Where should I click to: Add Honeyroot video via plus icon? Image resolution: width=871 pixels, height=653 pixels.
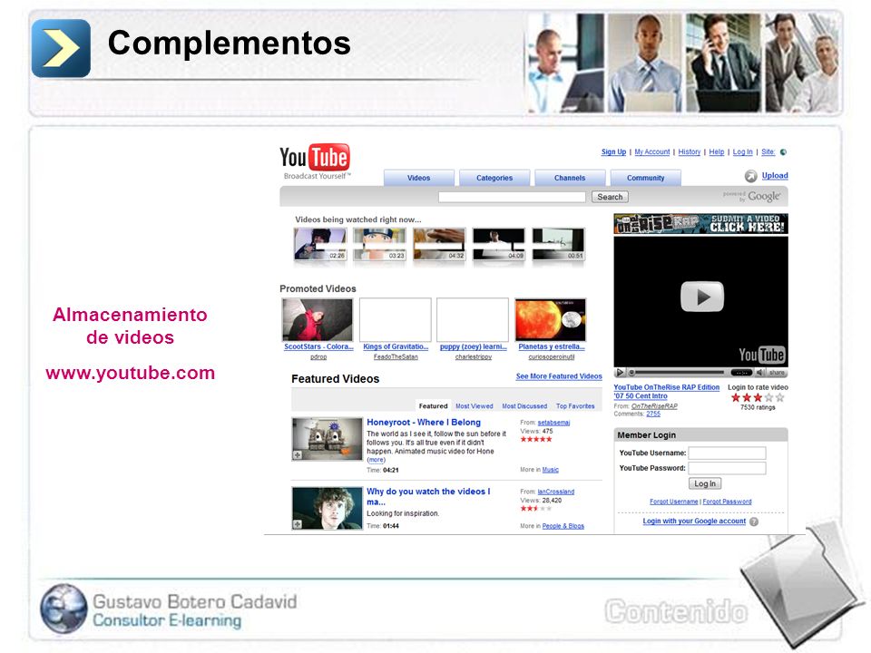click(298, 454)
